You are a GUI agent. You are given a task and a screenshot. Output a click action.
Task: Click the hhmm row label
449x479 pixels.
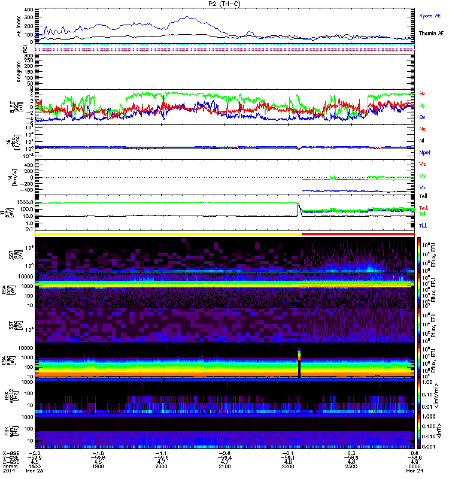pyautogui.click(x=10, y=466)
